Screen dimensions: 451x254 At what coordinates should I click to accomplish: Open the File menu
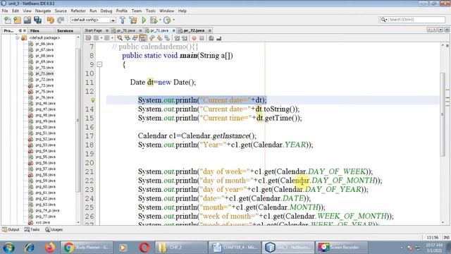point(5,11)
